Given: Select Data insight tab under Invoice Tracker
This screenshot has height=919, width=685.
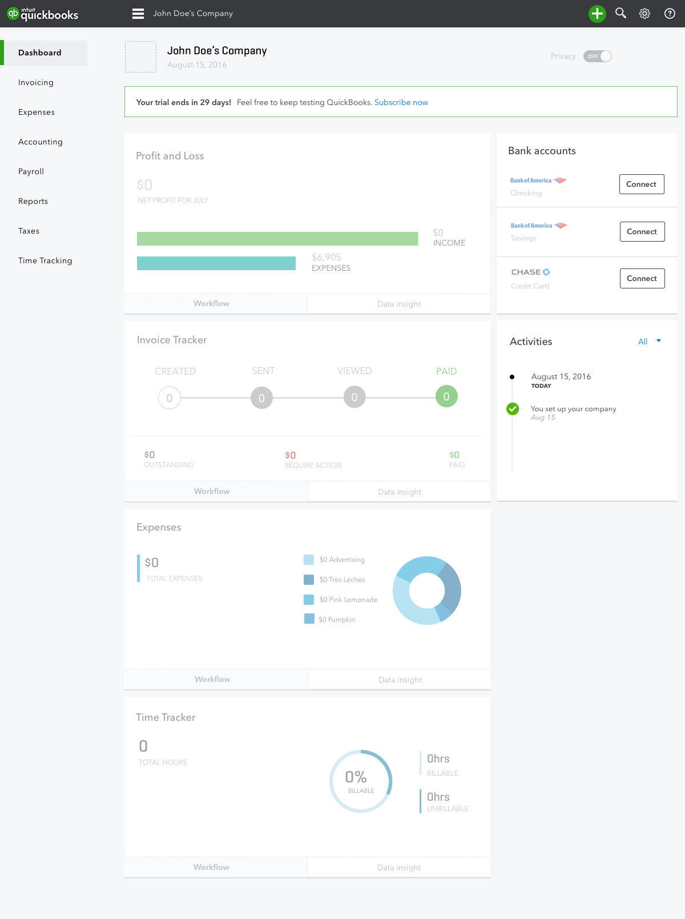Looking at the screenshot, I should pyautogui.click(x=400, y=492).
